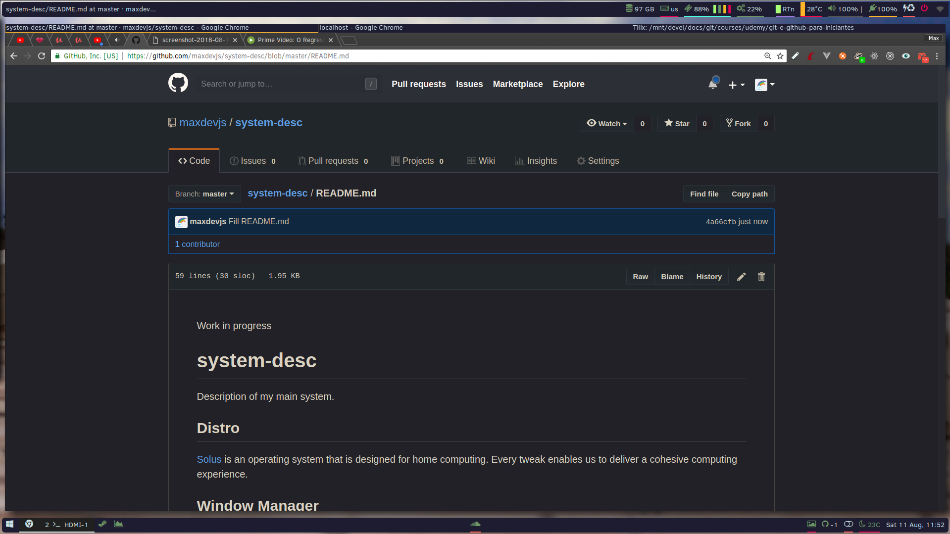Click the Find file button
This screenshot has height=534, width=950.
pyautogui.click(x=704, y=194)
